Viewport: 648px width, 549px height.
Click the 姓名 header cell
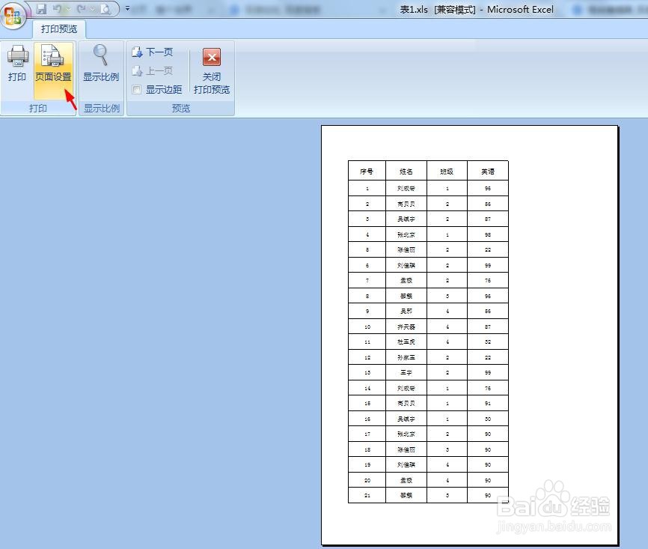pyautogui.click(x=406, y=172)
